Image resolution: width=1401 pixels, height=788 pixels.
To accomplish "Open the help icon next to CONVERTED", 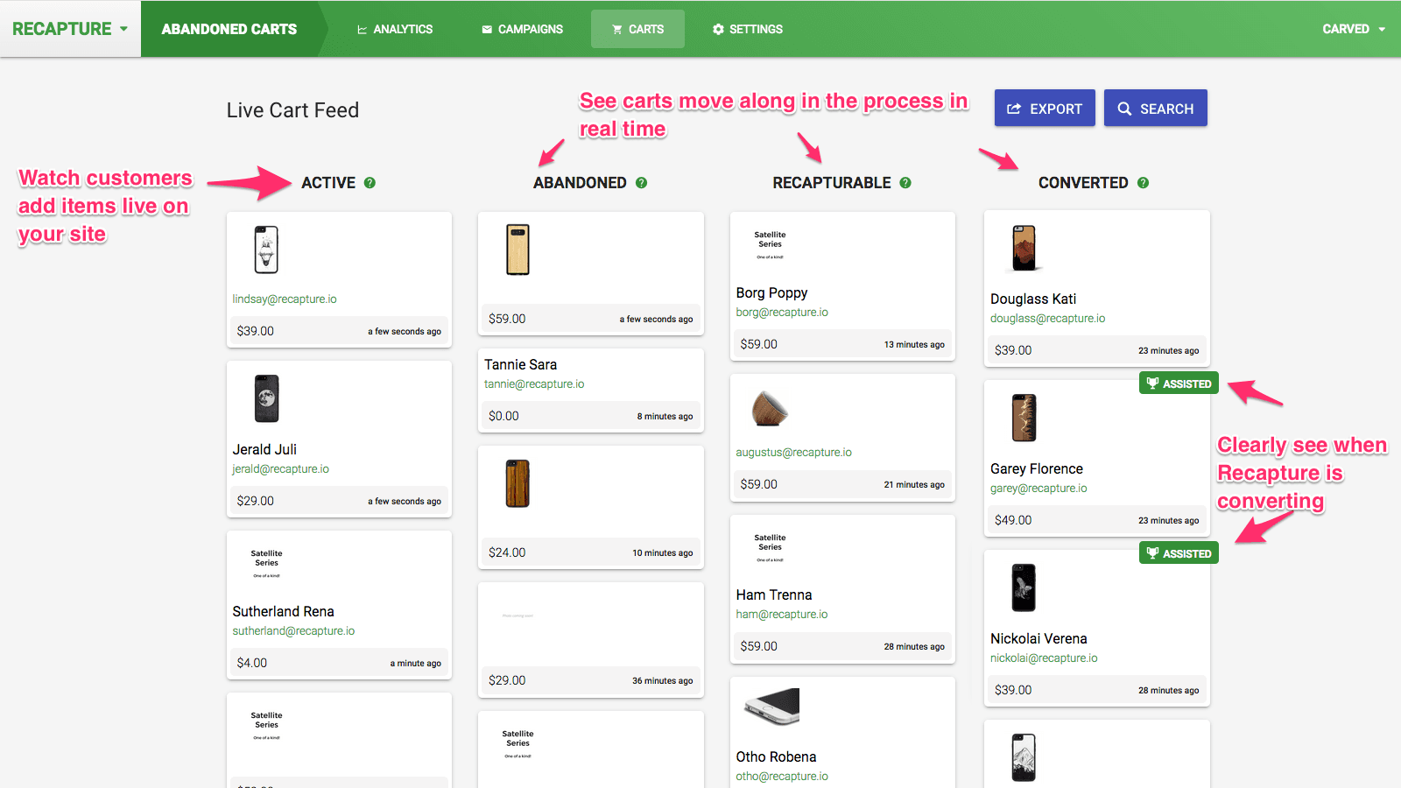I will coord(1142,182).
